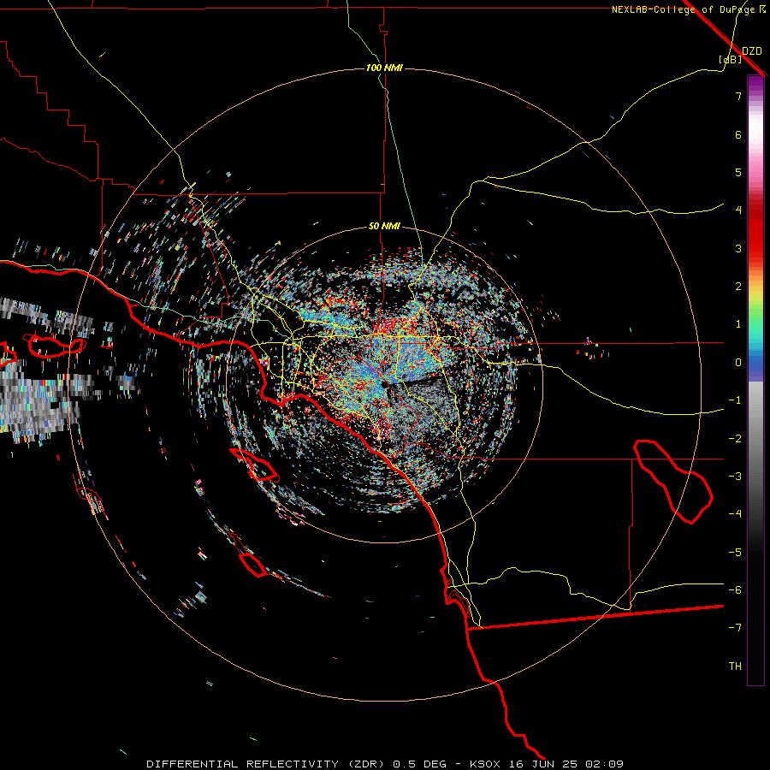Click the 6 tick label on color scale
Image resolution: width=770 pixels, height=770 pixels.
738,134
